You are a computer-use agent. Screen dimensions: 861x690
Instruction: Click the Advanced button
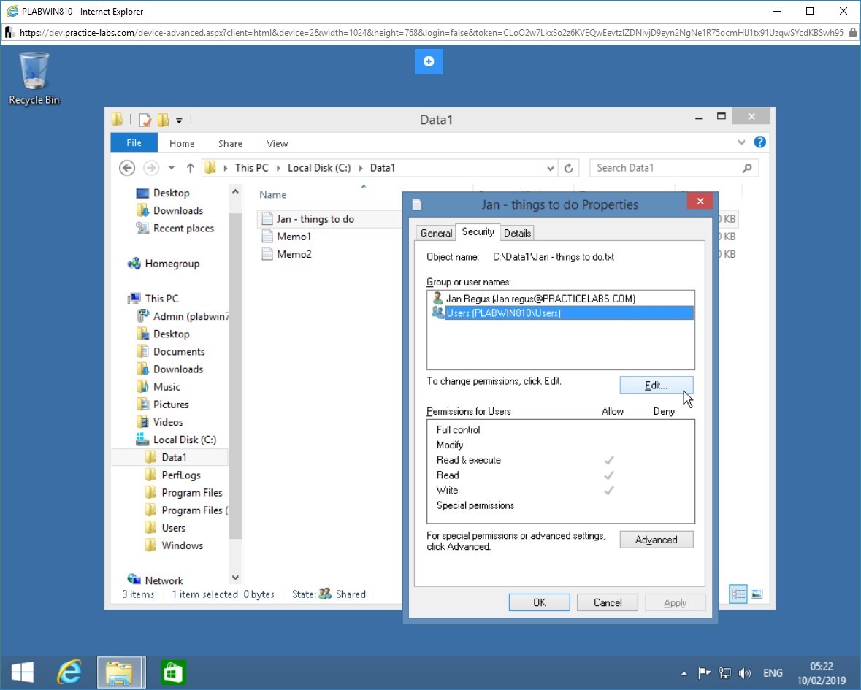tap(657, 540)
